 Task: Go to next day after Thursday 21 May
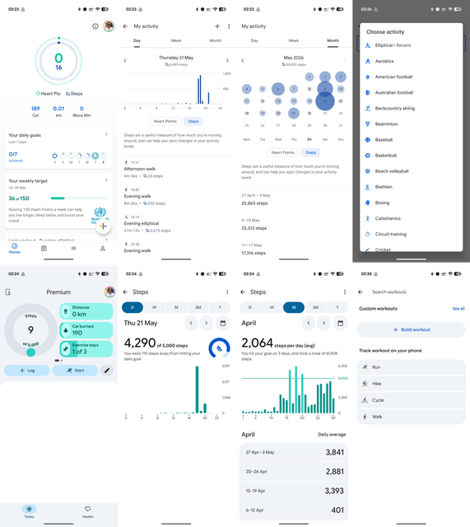227,61
